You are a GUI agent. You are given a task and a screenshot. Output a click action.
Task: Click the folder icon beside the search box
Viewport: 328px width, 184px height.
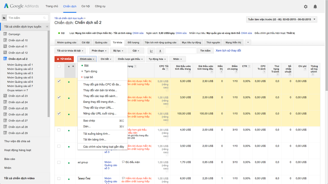click(x=4, y=18)
